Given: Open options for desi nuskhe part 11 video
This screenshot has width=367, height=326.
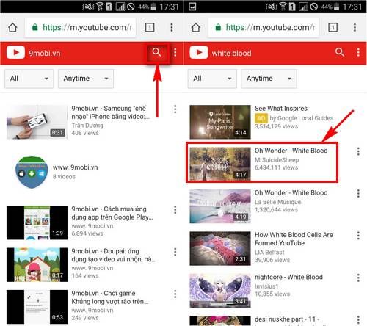Looking at the screenshot, I should (358, 319).
